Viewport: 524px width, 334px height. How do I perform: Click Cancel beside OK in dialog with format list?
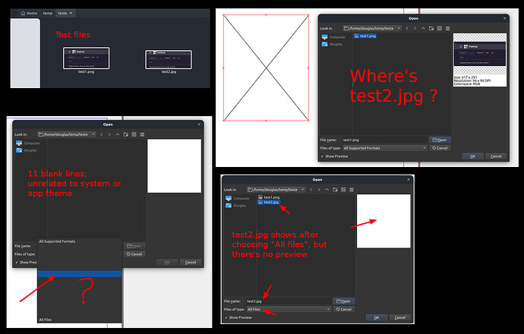pos(191,263)
